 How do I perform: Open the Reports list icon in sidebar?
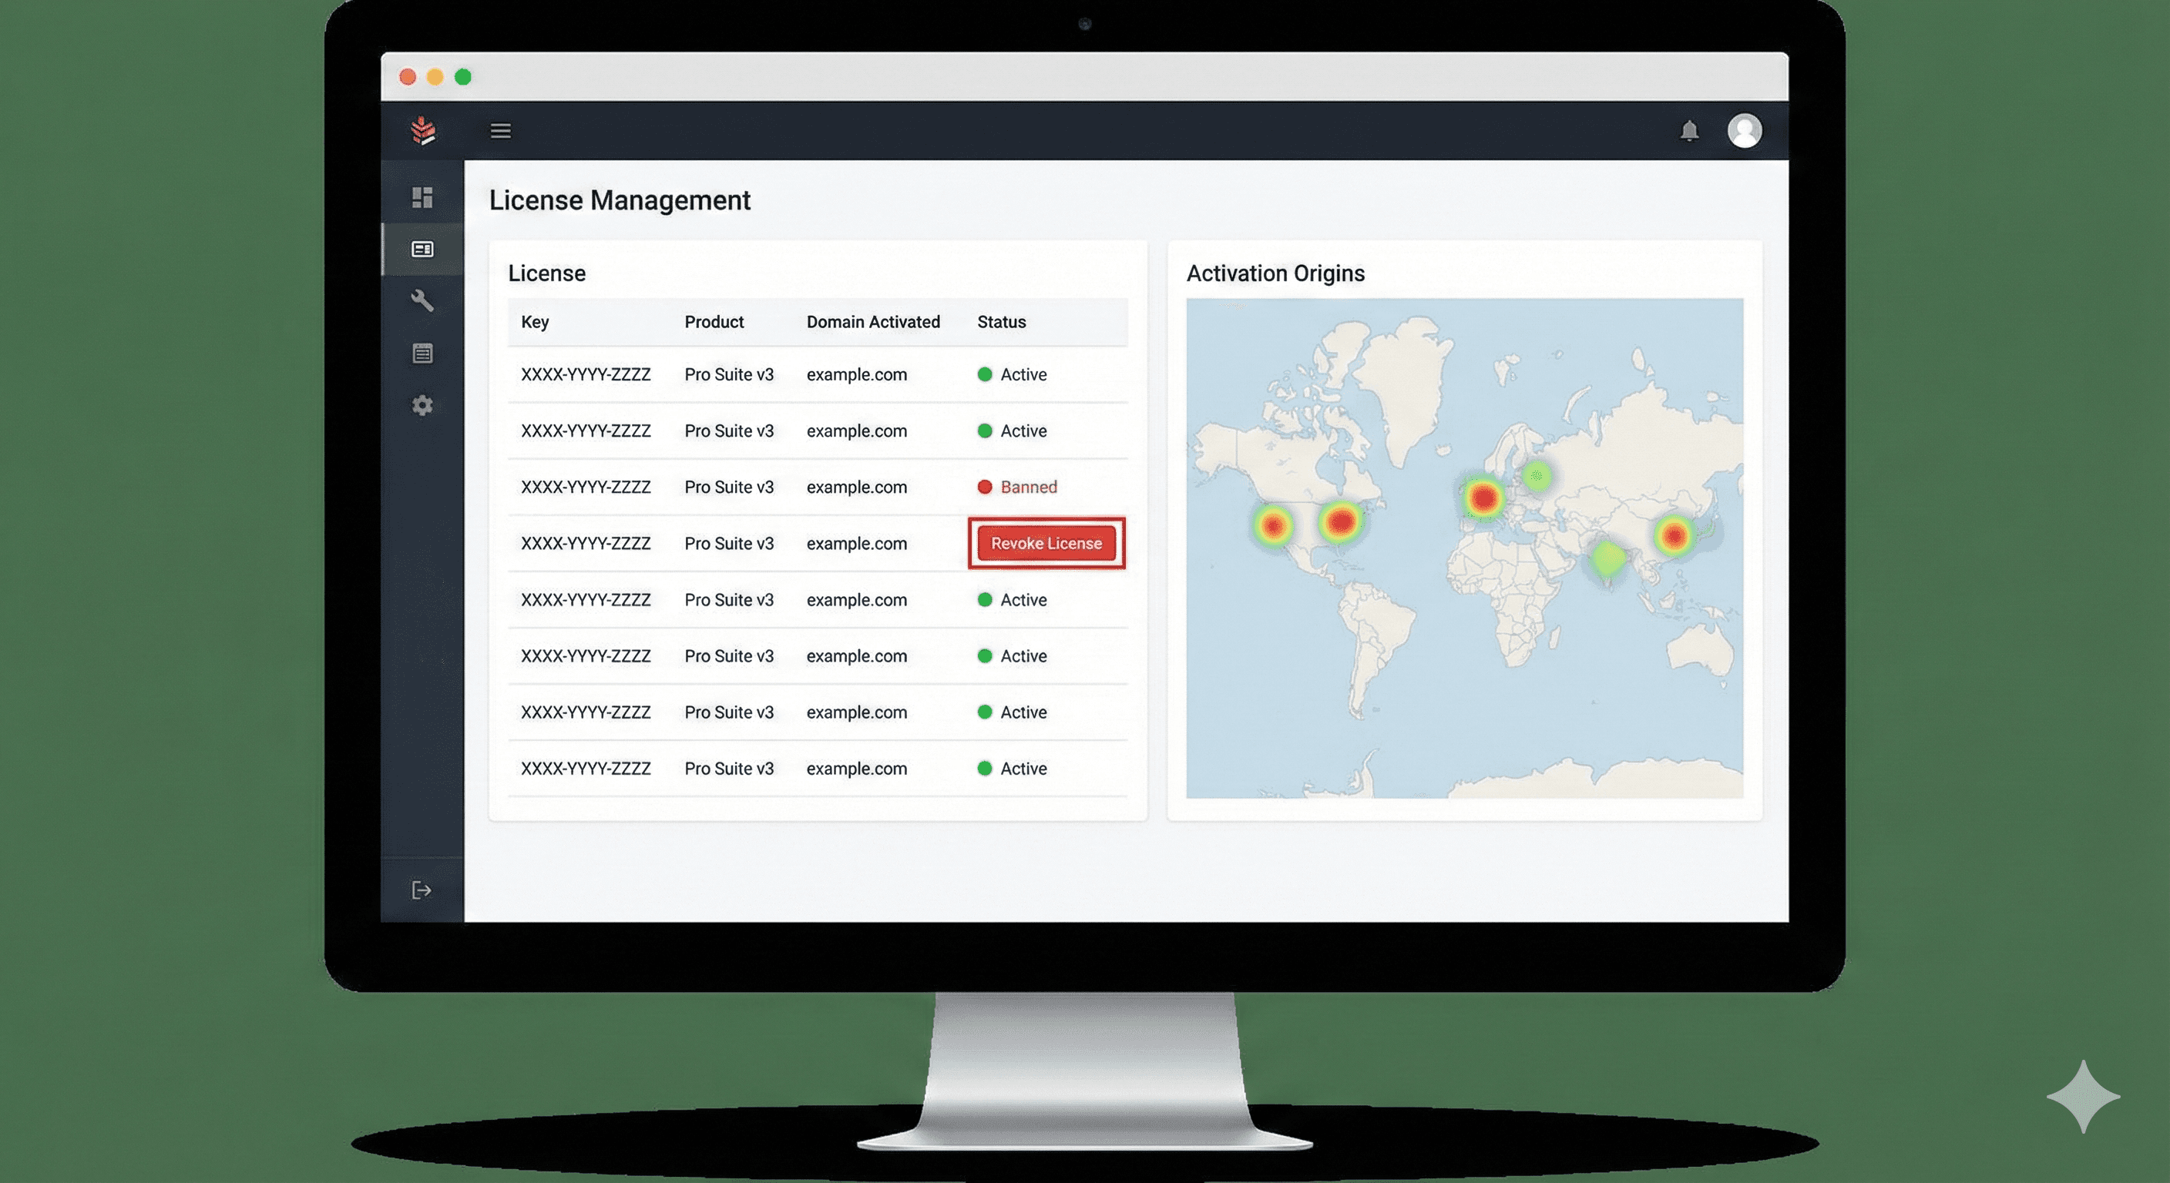[423, 354]
